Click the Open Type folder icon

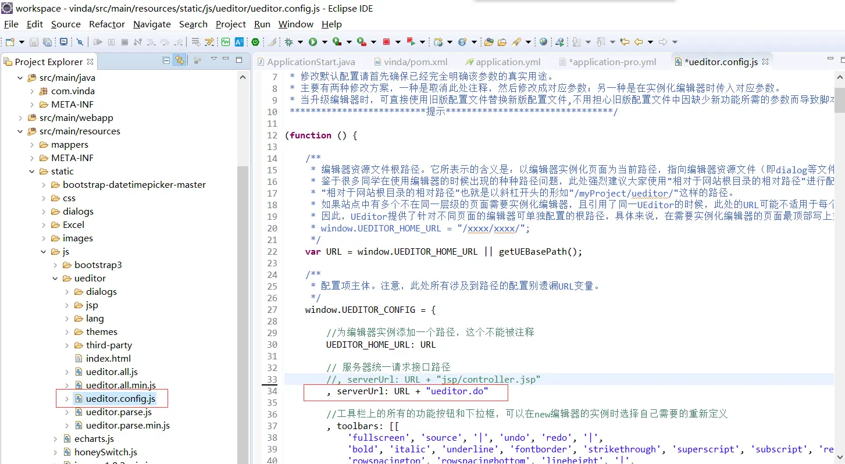(489, 42)
